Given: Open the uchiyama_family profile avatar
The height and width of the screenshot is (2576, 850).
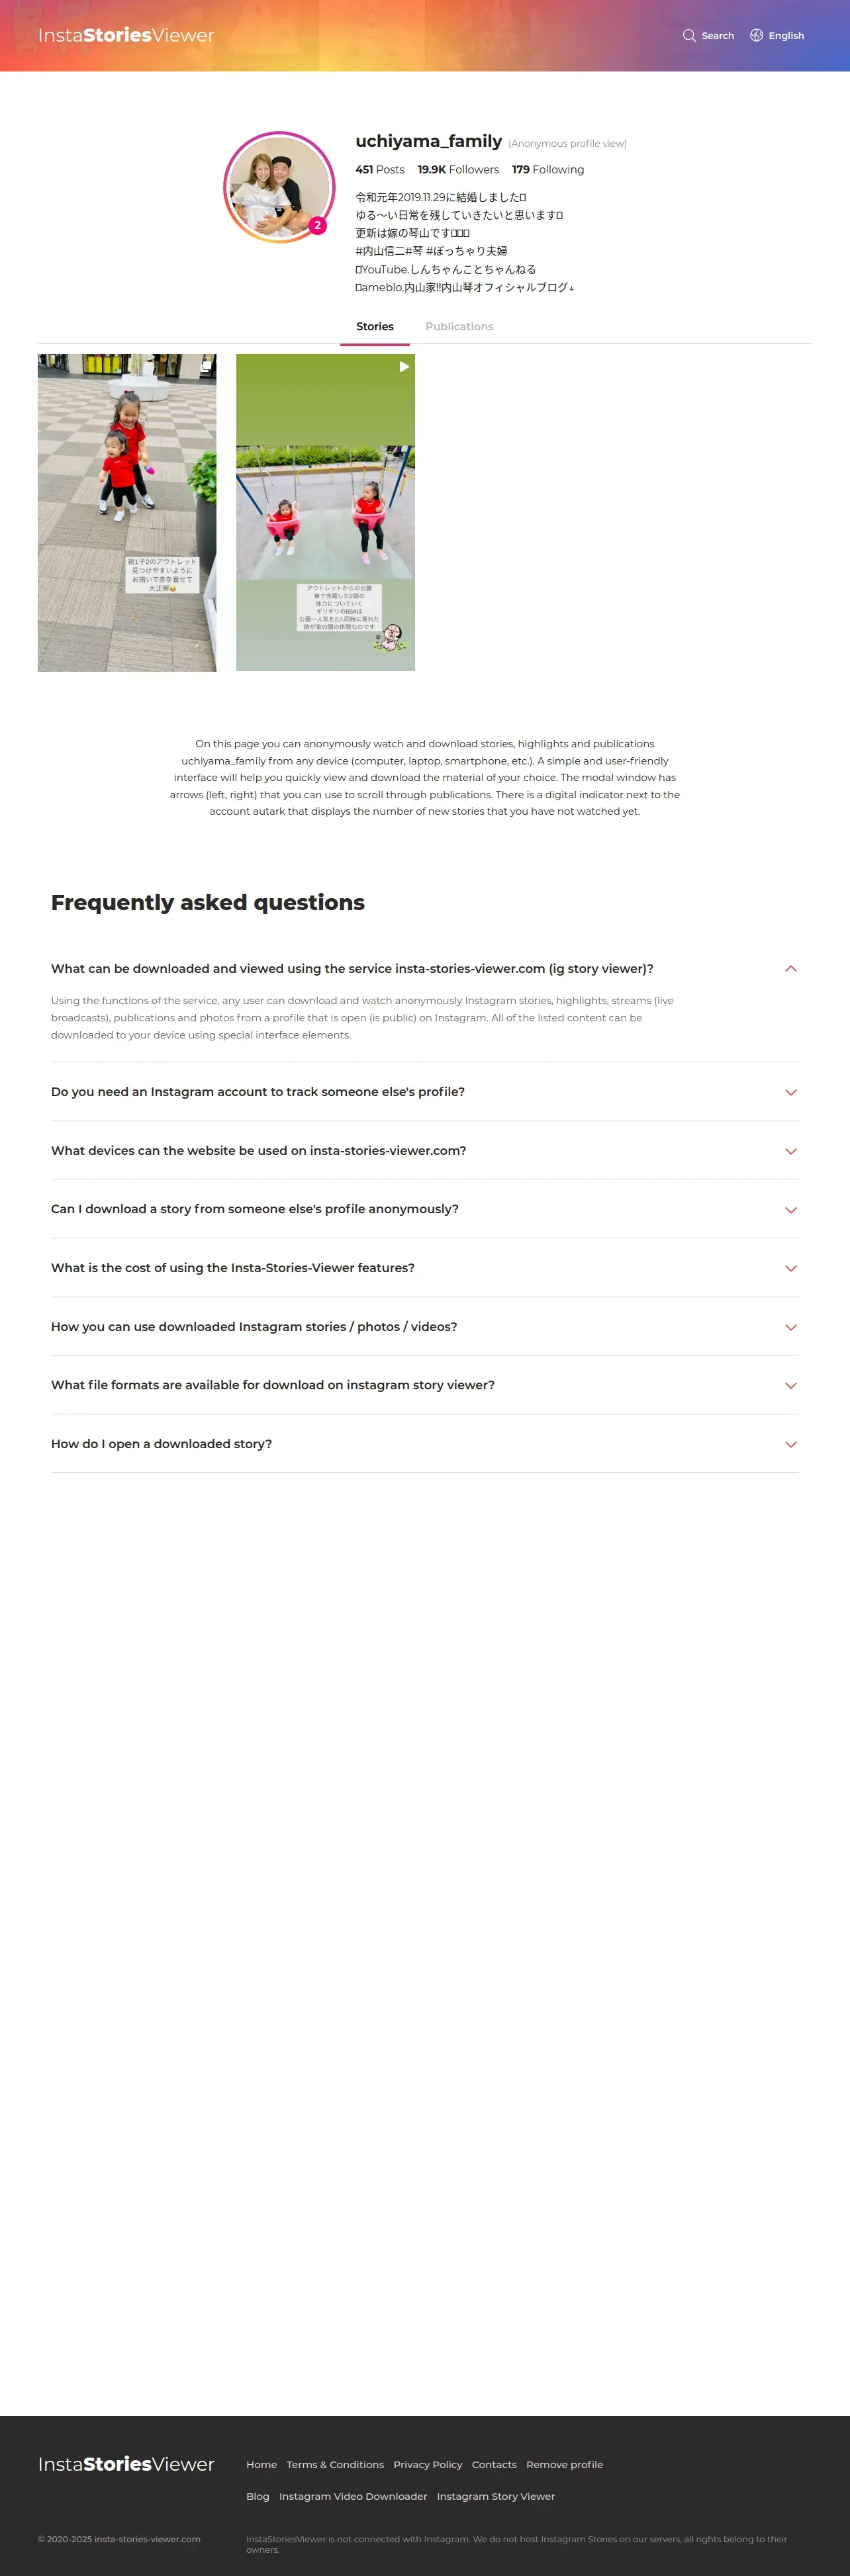Looking at the screenshot, I should tap(278, 187).
